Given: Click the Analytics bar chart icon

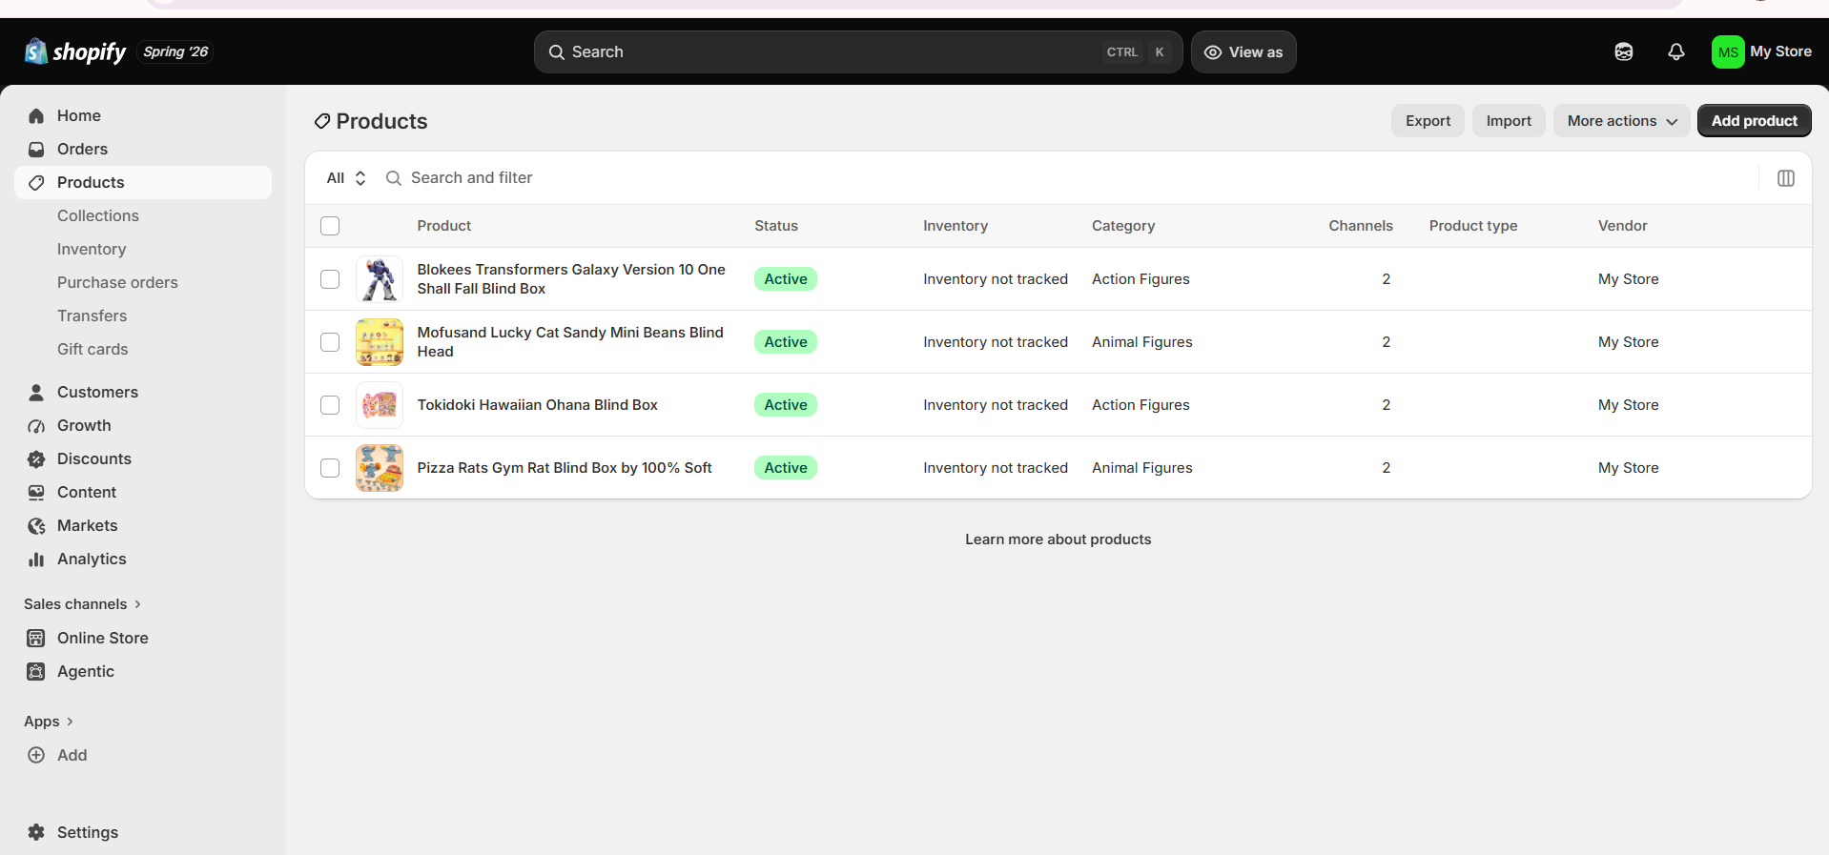Looking at the screenshot, I should pyautogui.click(x=36, y=559).
